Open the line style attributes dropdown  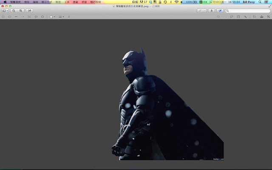[61, 17]
